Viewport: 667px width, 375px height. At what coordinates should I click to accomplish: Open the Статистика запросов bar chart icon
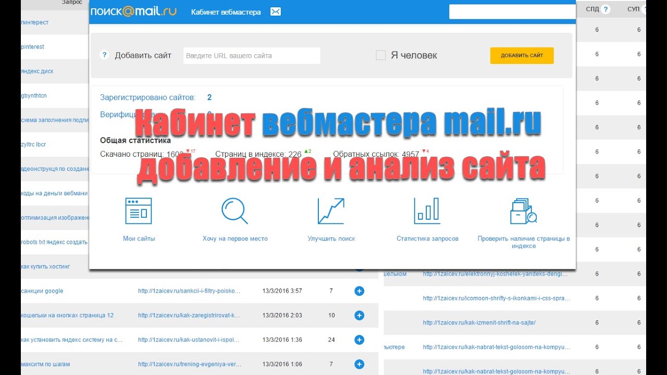pos(427,211)
